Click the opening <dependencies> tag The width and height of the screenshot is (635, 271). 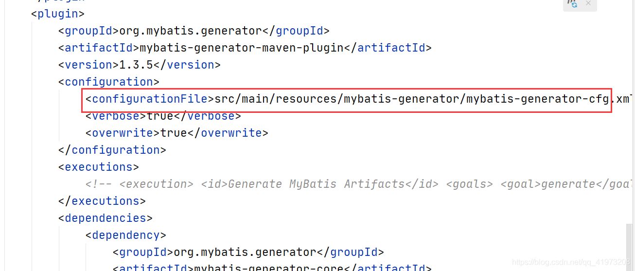(106, 218)
